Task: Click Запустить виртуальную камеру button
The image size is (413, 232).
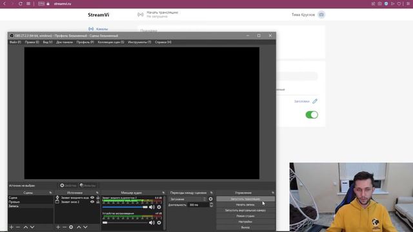Action: 245,211
